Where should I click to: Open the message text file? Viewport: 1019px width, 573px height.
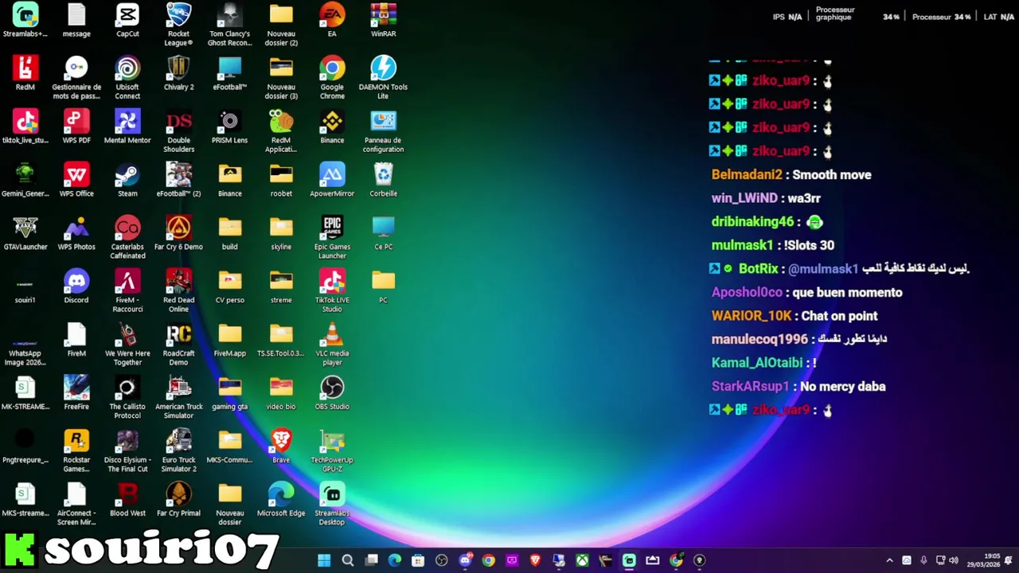coord(76,20)
